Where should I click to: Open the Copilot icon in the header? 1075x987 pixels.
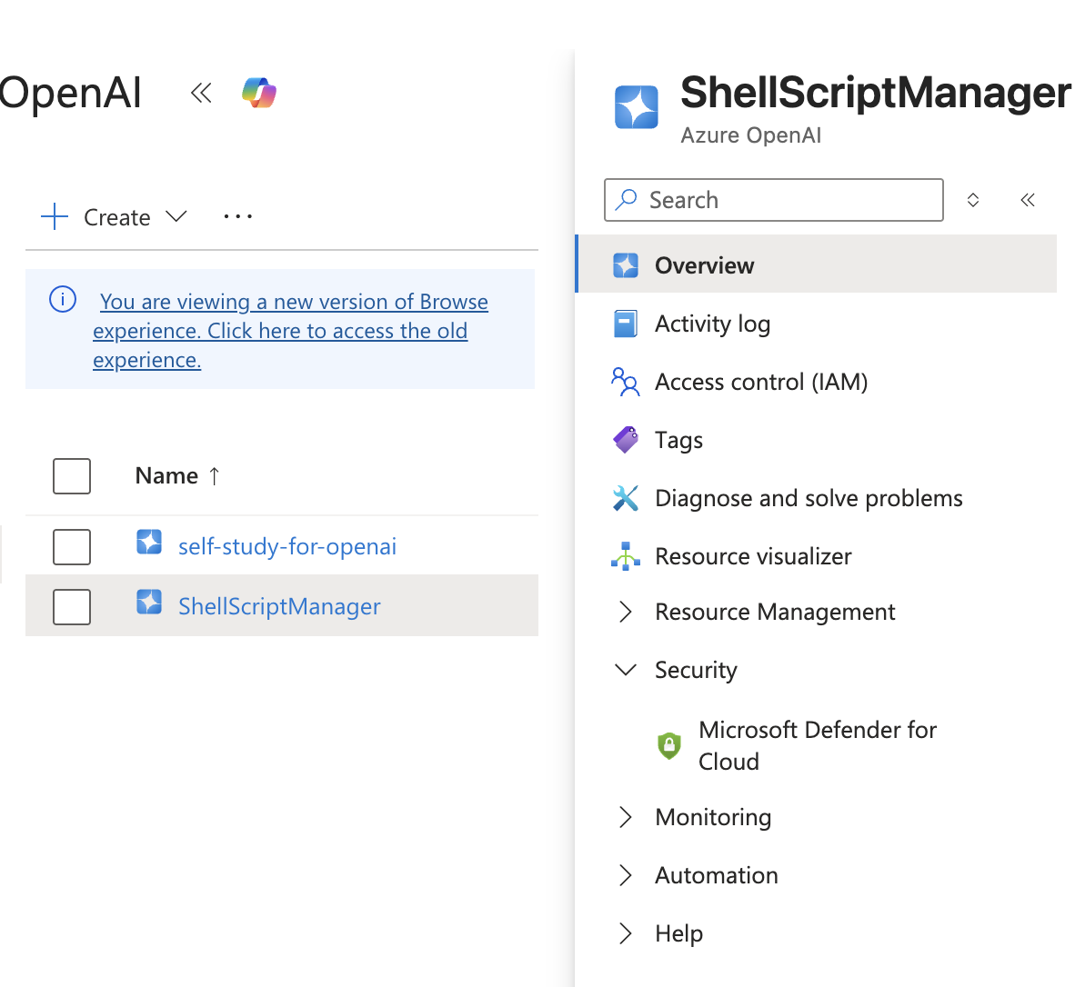coord(259,93)
